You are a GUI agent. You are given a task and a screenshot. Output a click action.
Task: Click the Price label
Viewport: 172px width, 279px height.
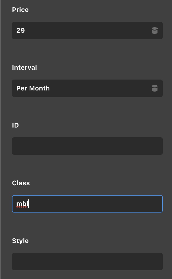tap(20, 10)
